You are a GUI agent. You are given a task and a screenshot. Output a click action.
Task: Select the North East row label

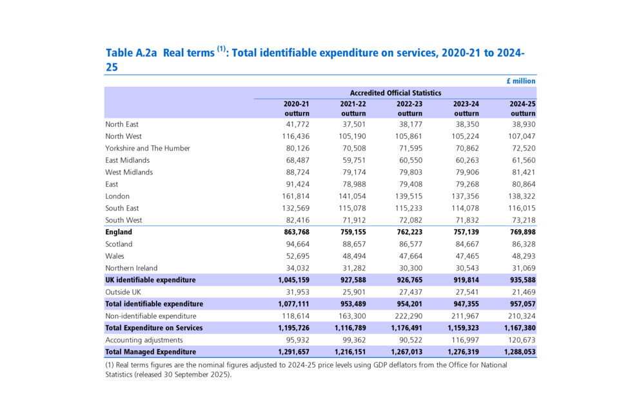[122, 124]
